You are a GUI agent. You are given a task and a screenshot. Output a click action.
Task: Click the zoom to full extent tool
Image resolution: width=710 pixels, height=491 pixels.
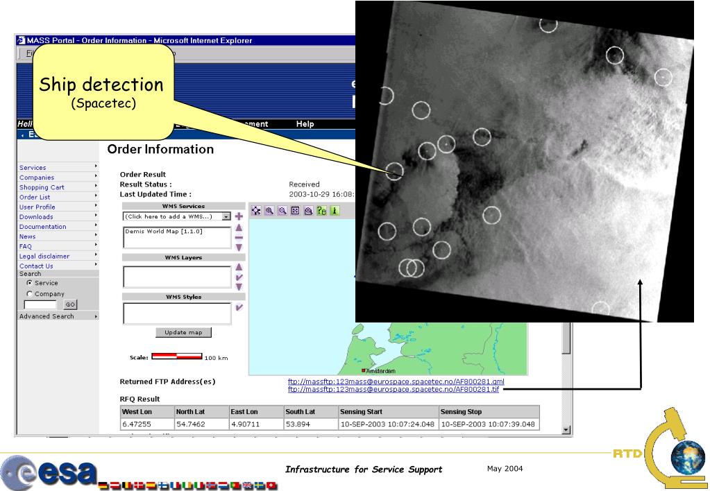295,210
